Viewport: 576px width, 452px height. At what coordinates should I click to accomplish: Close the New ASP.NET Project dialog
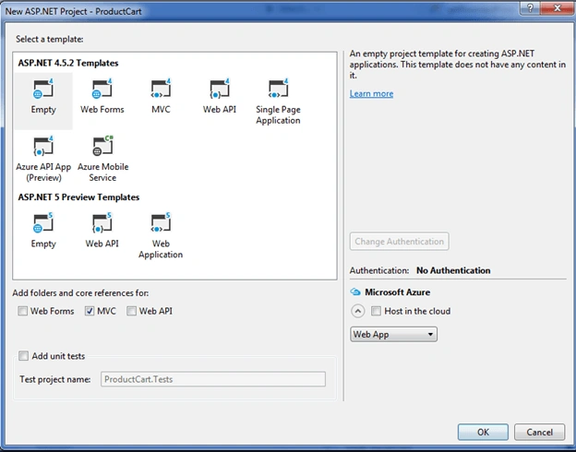pyautogui.click(x=558, y=8)
